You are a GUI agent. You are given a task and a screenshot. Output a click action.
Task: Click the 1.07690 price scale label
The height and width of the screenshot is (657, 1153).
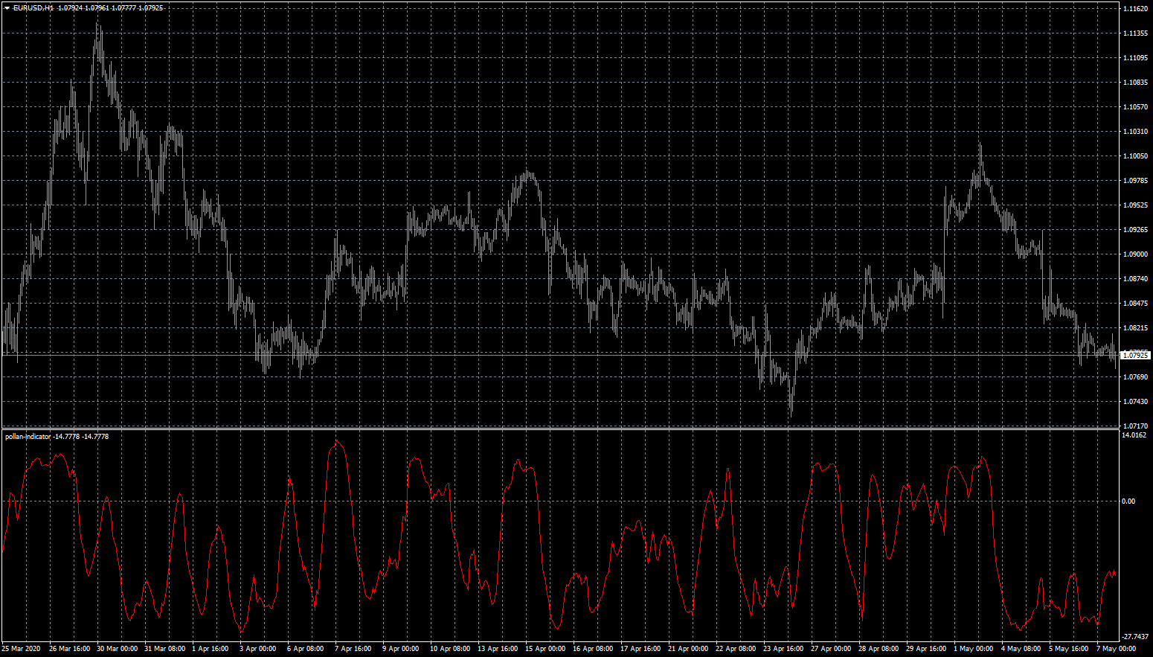click(x=1135, y=377)
